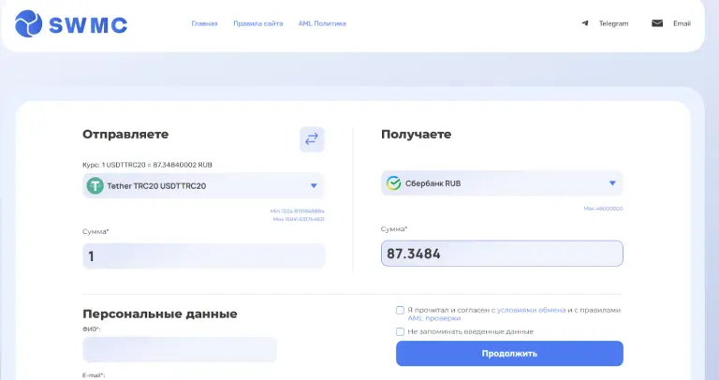Accept the exchange terms checkbox

(x=400, y=311)
